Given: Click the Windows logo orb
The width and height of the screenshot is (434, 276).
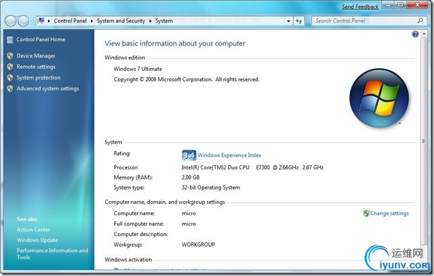Looking at the screenshot, I should coord(379,99).
